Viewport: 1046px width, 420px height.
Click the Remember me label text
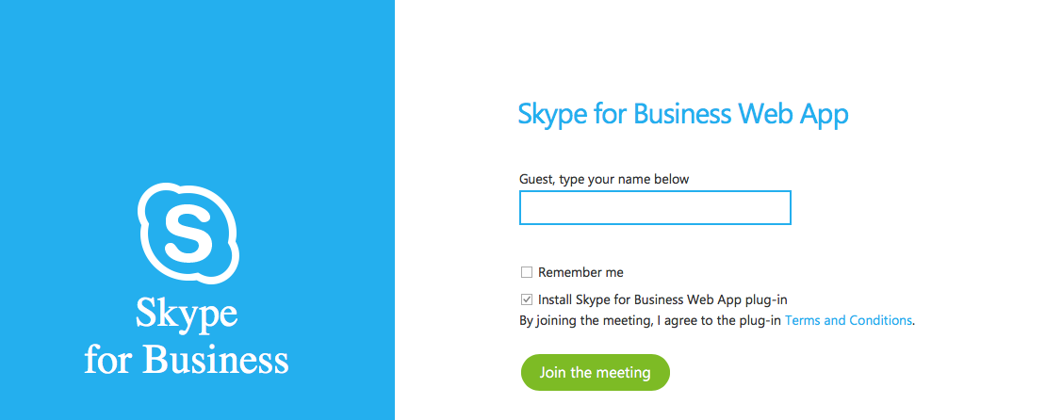point(580,272)
